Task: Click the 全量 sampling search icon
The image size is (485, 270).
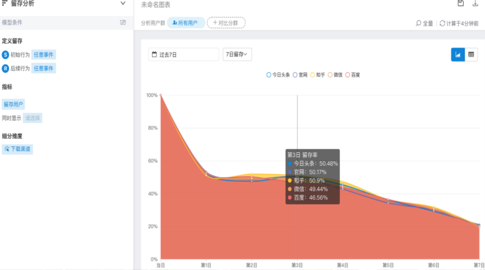Action: point(418,23)
